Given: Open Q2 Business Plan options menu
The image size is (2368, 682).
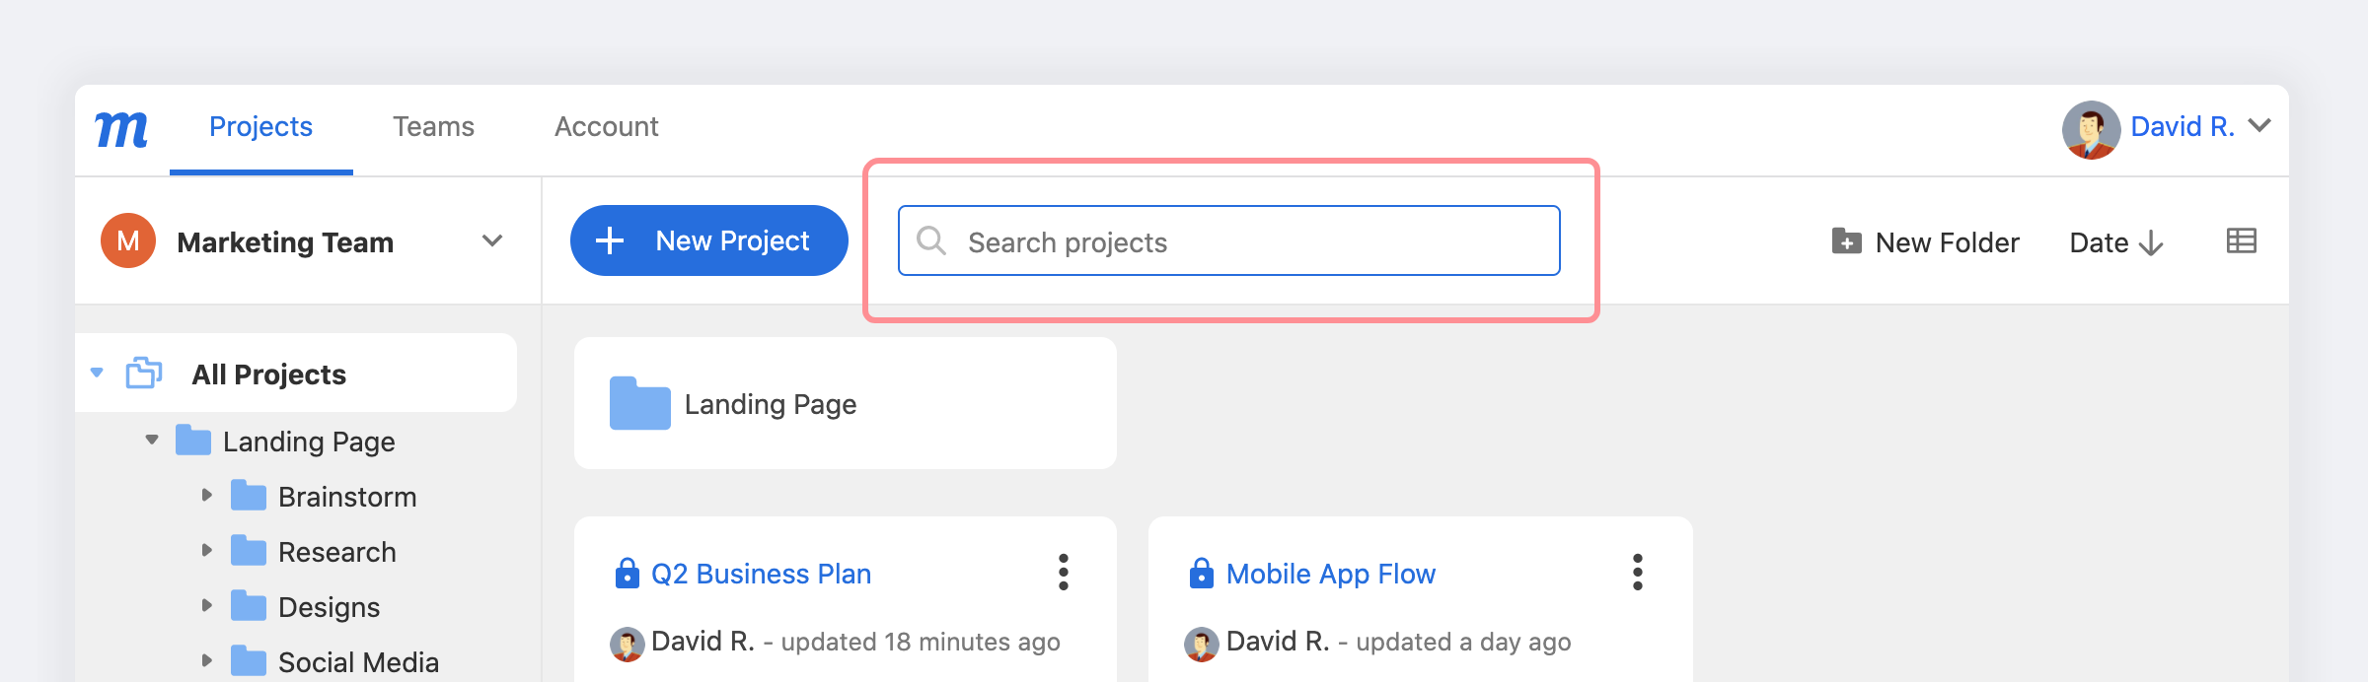Looking at the screenshot, I should click(x=1063, y=572).
